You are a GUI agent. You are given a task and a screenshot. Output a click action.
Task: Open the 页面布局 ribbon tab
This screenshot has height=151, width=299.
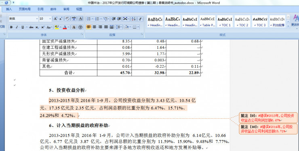[24, 9]
